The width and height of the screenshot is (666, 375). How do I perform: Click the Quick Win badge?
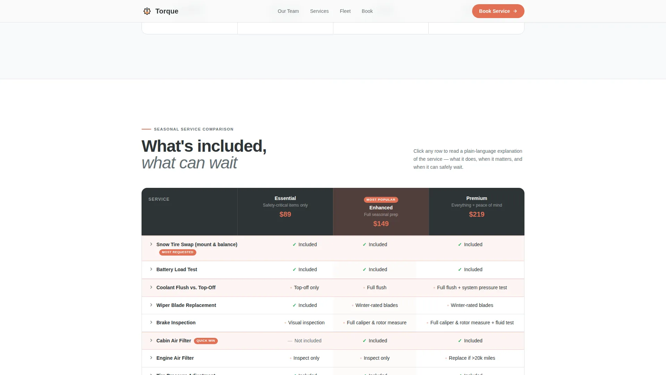[x=206, y=341]
